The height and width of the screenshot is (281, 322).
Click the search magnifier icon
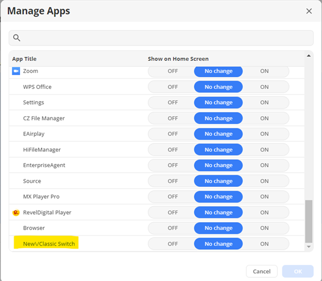(x=16, y=38)
